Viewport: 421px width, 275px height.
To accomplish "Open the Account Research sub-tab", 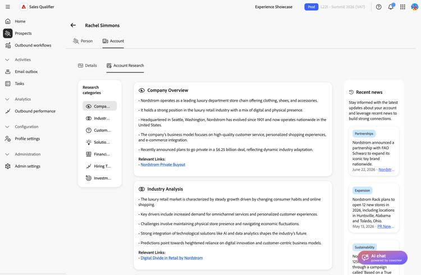I will pos(125,66).
